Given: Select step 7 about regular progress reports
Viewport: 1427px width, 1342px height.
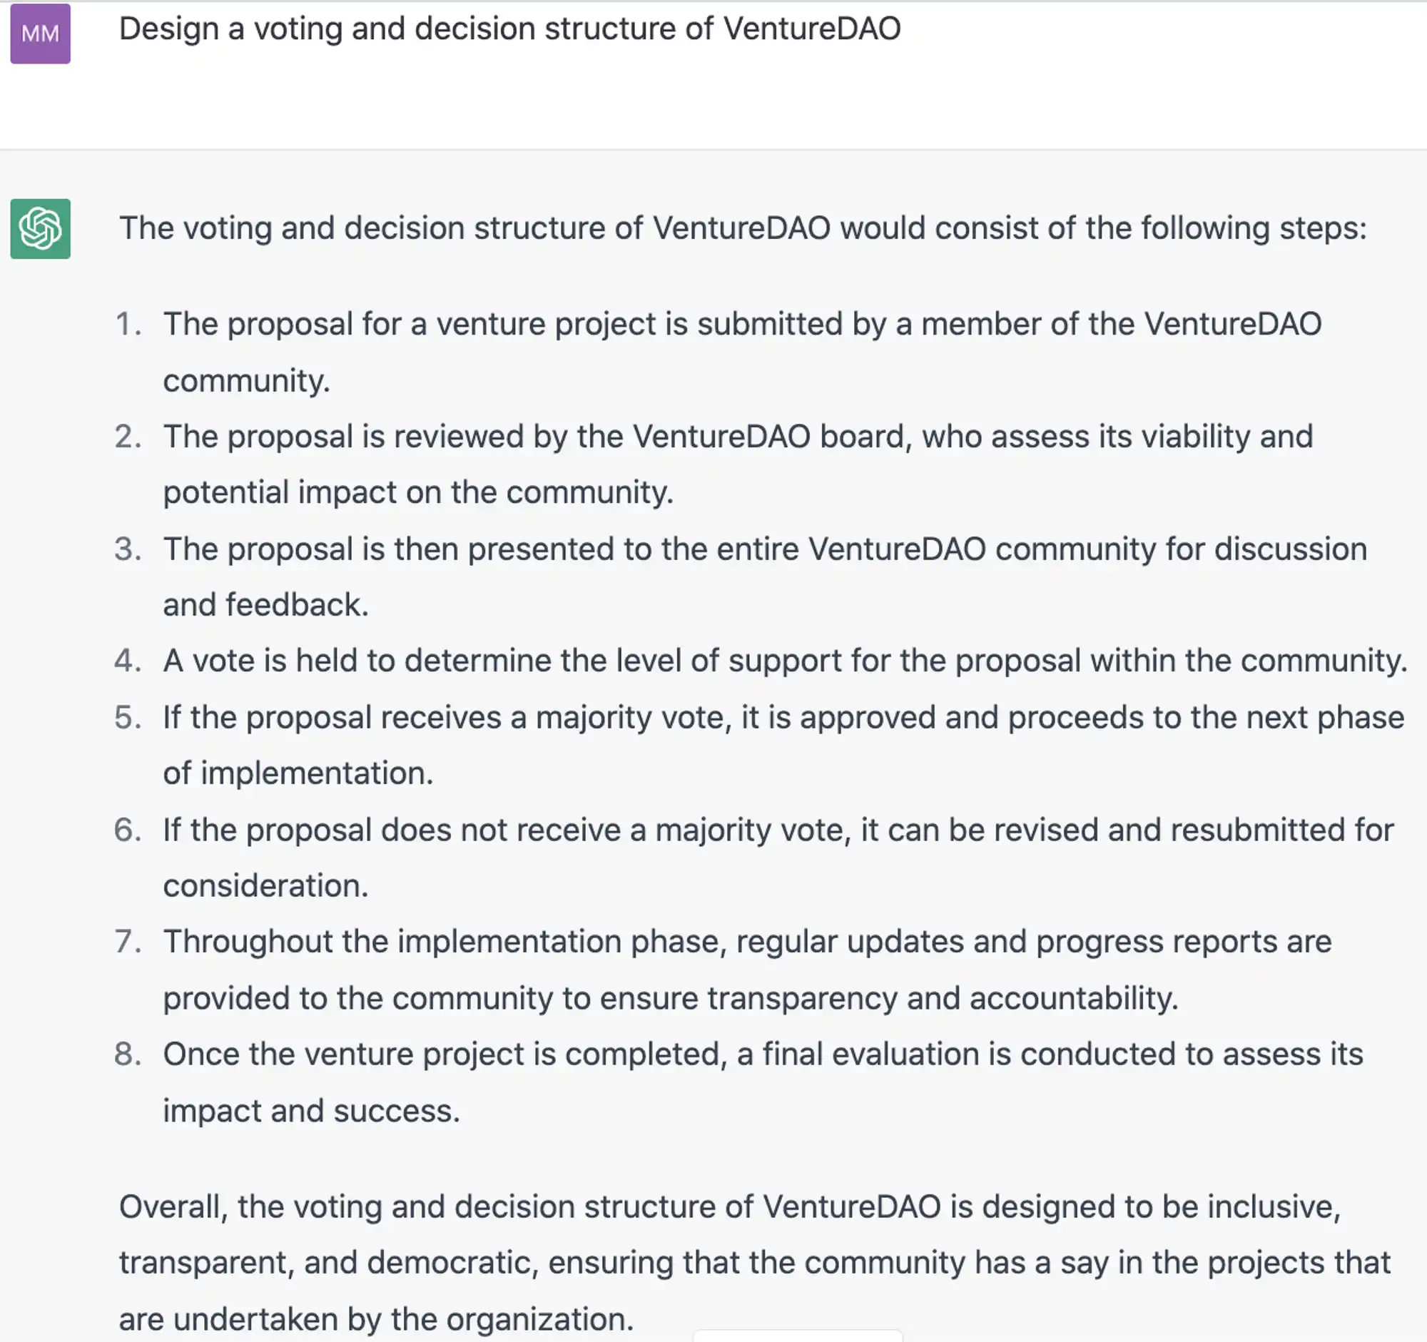Looking at the screenshot, I should (747, 970).
